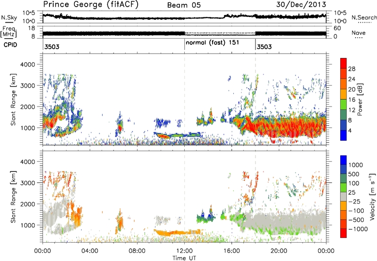
Task: Click the 'Freq. [MHz]' axis label
Action: pos(9,32)
